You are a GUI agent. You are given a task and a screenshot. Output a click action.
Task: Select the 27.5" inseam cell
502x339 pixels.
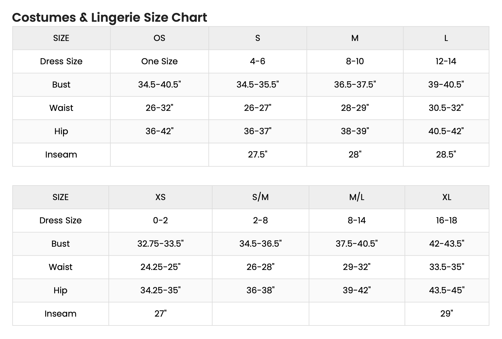click(257, 155)
